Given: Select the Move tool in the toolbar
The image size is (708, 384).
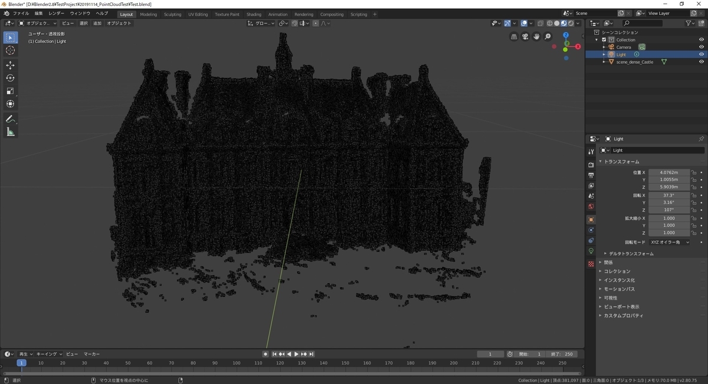Looking at the screenshot, I should click(x=10, y=65).
